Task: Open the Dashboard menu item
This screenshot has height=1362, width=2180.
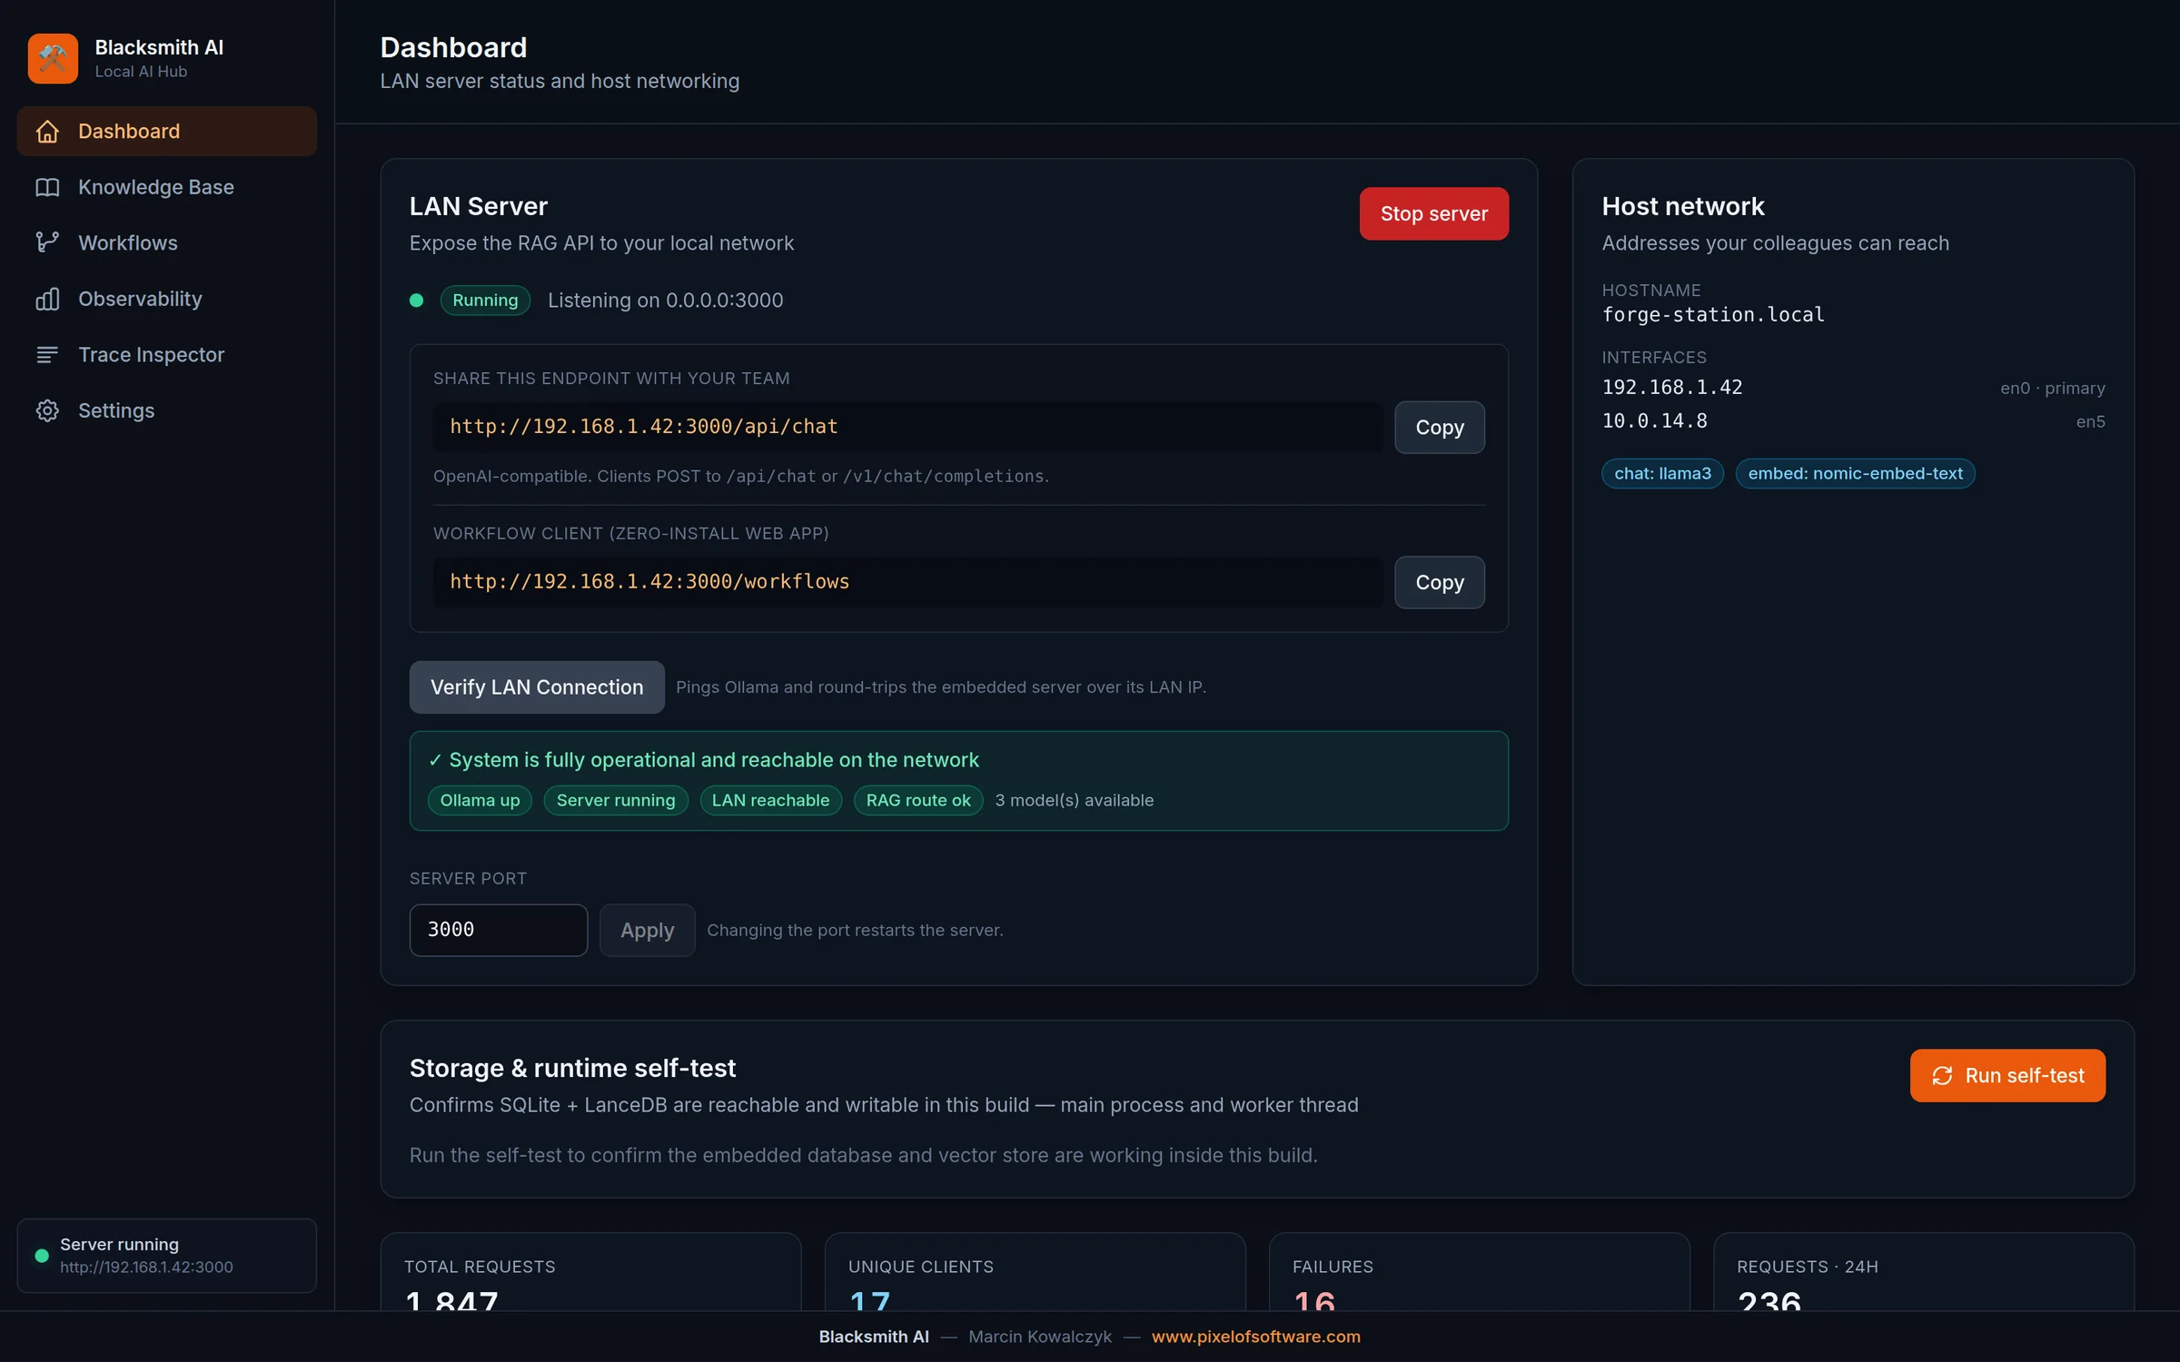Action: pyautogui.click(x=167, y=132)
